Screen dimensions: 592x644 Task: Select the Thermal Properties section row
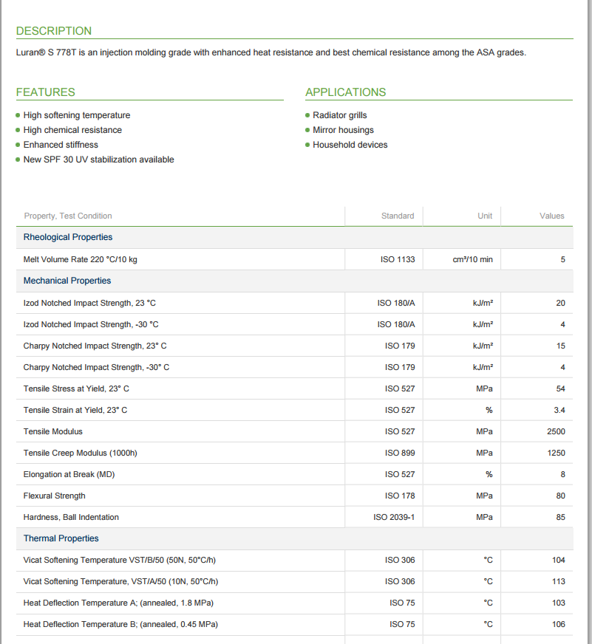[294, 538]
